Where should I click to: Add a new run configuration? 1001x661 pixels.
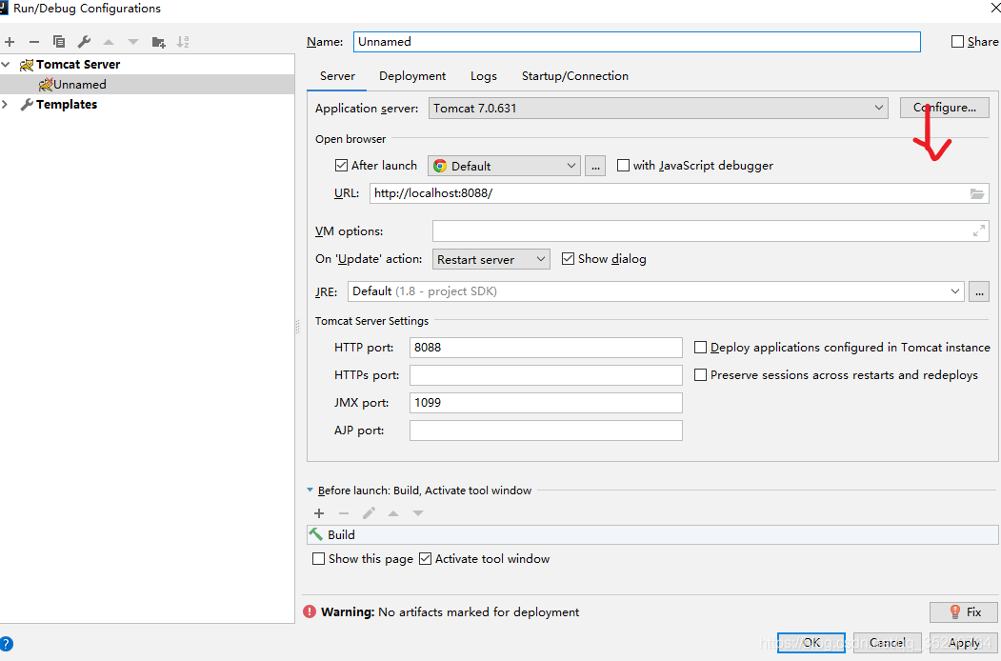(10, 42)
